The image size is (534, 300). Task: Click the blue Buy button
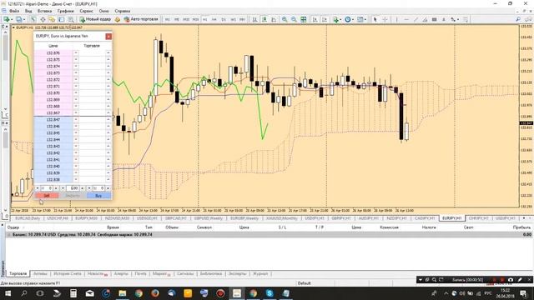(x=98, y=196)
